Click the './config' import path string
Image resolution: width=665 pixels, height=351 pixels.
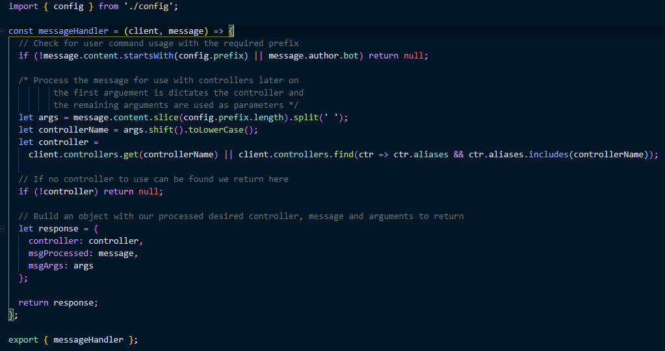coord(151,6)
